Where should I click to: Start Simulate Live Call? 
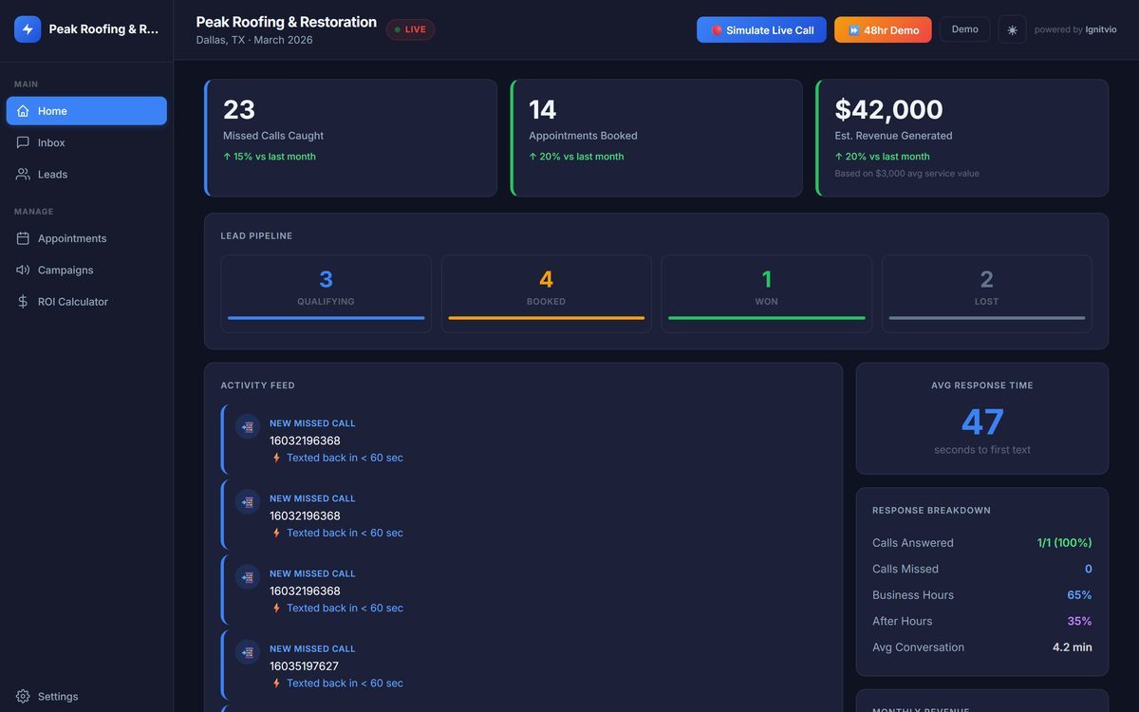761,29
